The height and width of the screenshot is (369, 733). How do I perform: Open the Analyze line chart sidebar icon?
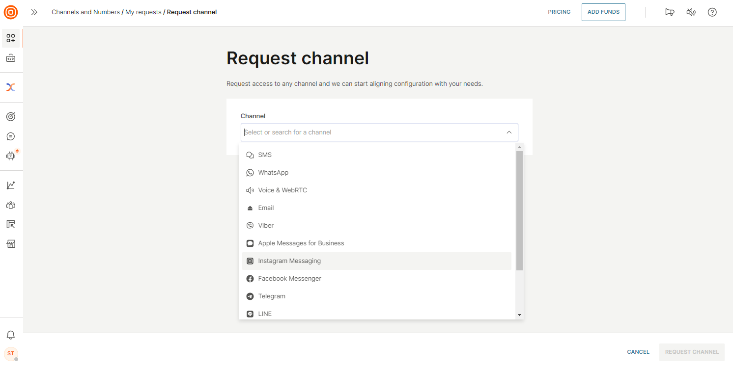point(11,185)
